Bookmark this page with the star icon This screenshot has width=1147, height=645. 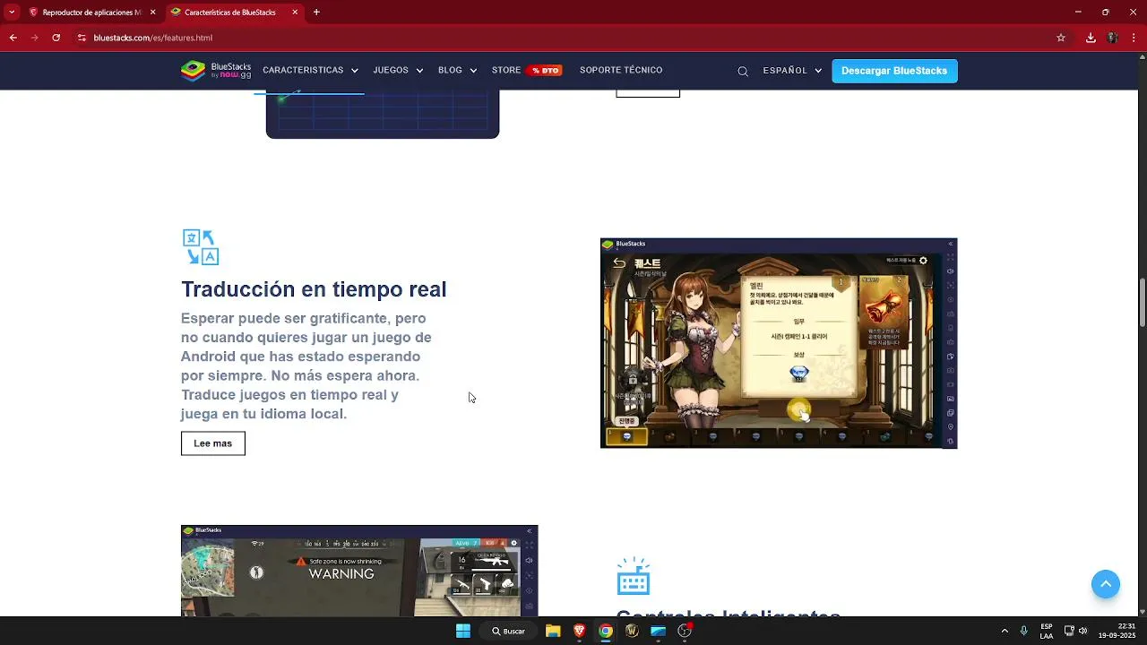coord(1061,38)
